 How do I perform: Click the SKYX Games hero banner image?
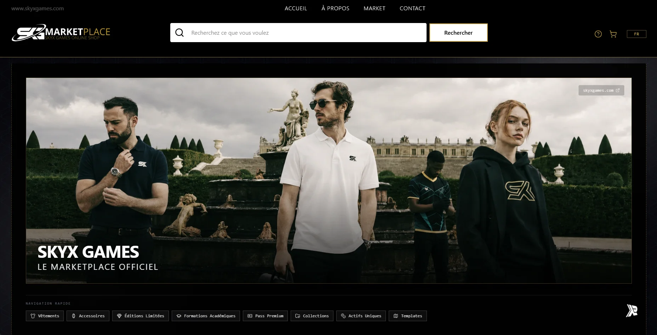click(328, 181)
